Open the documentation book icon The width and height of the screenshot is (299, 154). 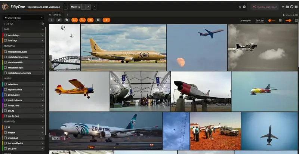pyautogui.click(x=296, y=7)
